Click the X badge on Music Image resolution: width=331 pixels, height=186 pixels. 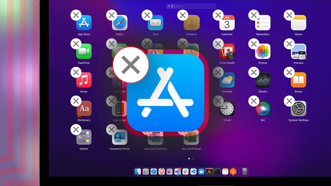(x=76, y=73)
